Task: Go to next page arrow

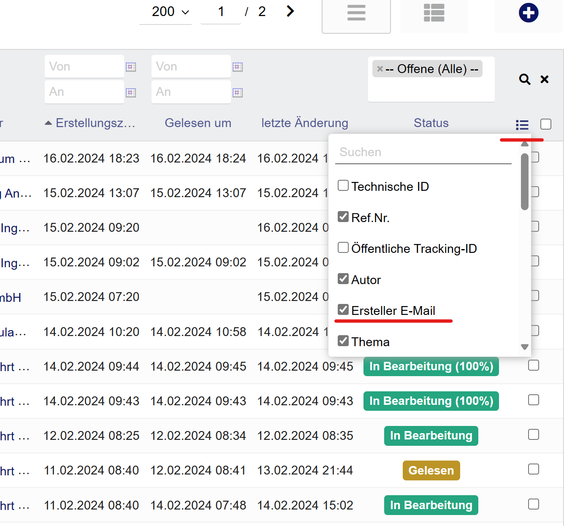Action: click(290, 11)
